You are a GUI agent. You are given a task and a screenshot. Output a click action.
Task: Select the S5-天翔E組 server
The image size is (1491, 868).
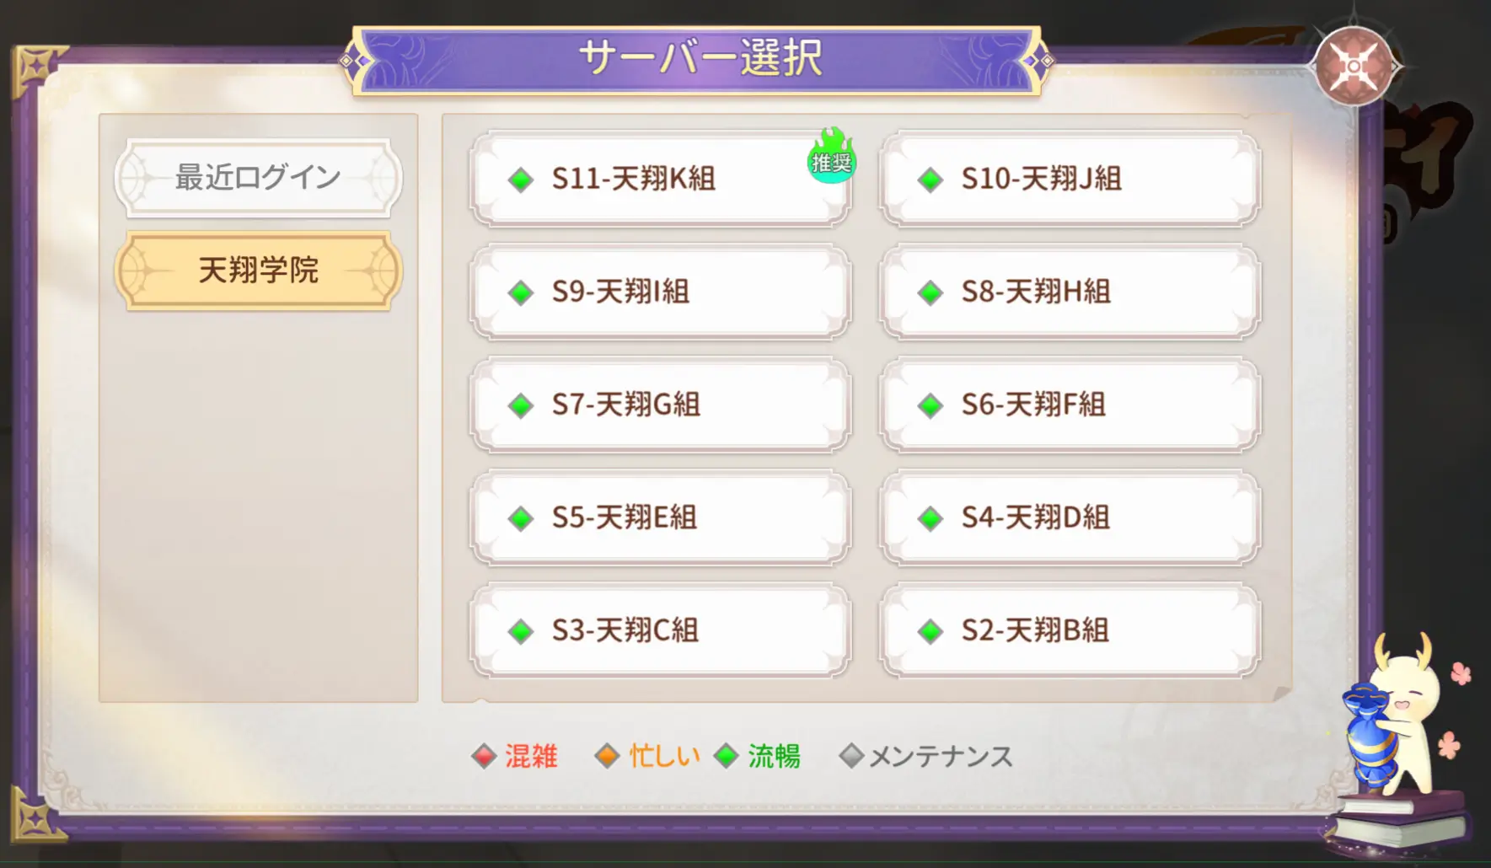click(659, 518)
